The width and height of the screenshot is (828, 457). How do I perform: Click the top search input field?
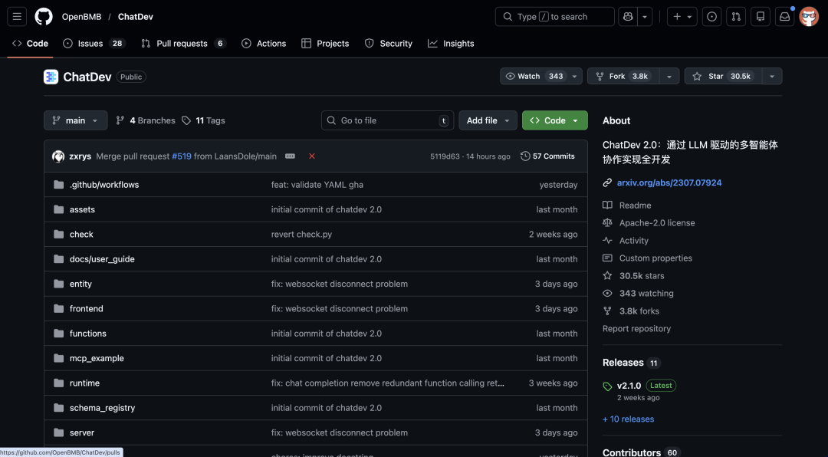pyautogui.click(x=554, y=16)
